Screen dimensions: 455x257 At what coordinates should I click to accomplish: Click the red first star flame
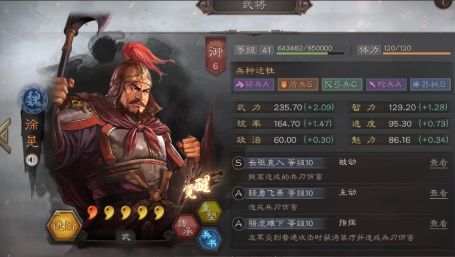92,212
